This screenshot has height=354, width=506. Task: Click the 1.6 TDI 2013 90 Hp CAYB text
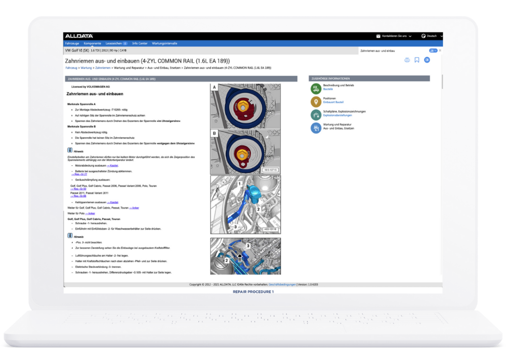point(108,51)
